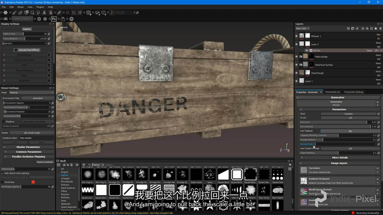Screen dimensions: 383x215
Task: Remove the Alphas filter from shelf search
Action: [x=103, y=165]
